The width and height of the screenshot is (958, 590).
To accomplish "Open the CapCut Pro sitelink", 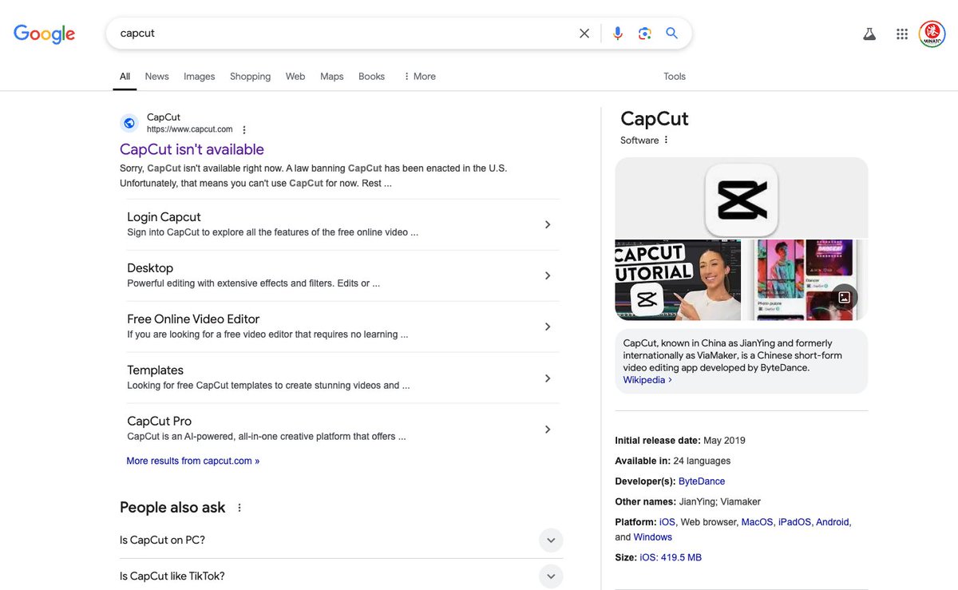I will (159, 422).
